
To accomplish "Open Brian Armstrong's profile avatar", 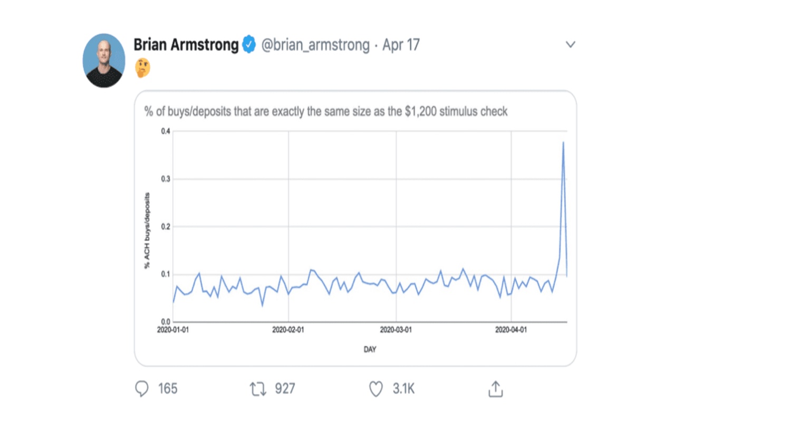I will click(104, 61).
